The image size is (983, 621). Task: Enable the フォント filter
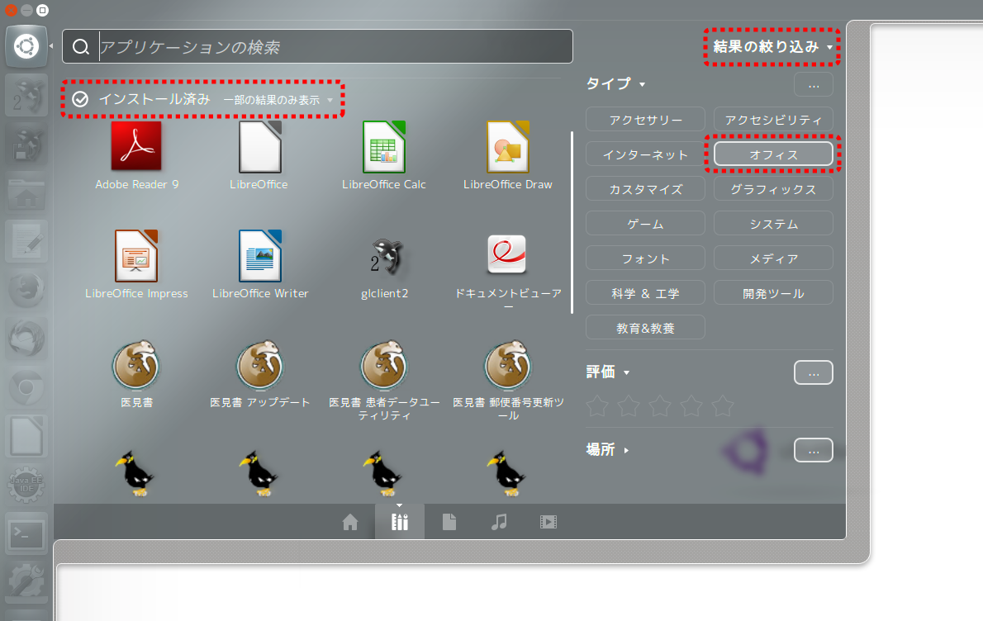pyautogui.click(x=645, y=258)
